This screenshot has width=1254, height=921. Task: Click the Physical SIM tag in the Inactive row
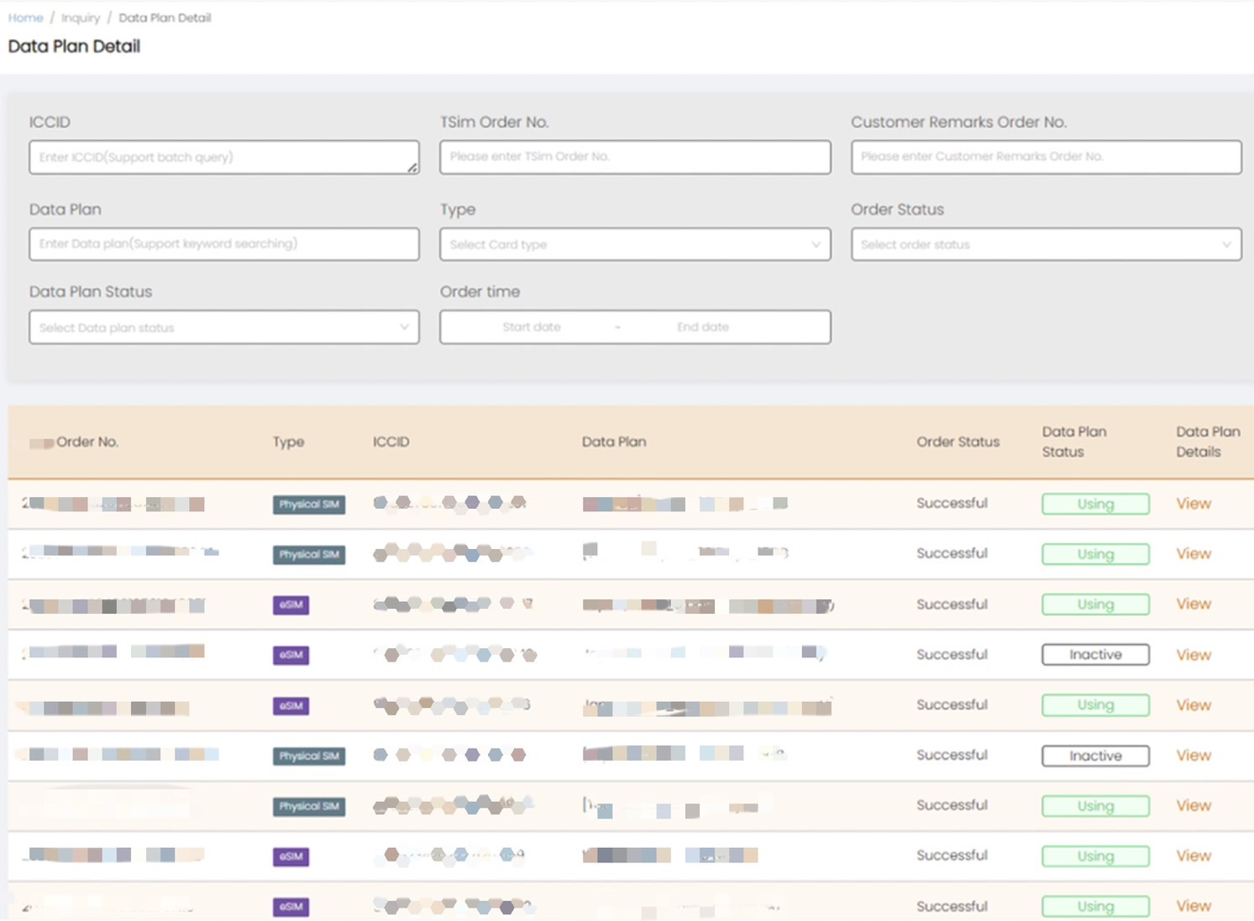308,756
